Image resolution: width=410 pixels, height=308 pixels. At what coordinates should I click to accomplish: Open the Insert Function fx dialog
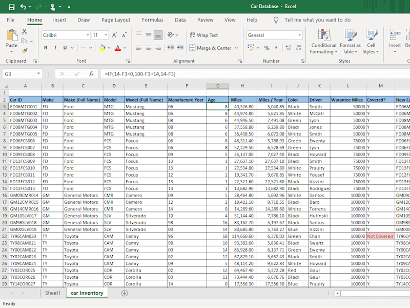tap(91, 74)
